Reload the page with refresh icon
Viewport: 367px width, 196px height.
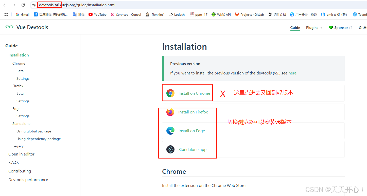(23, 5)
